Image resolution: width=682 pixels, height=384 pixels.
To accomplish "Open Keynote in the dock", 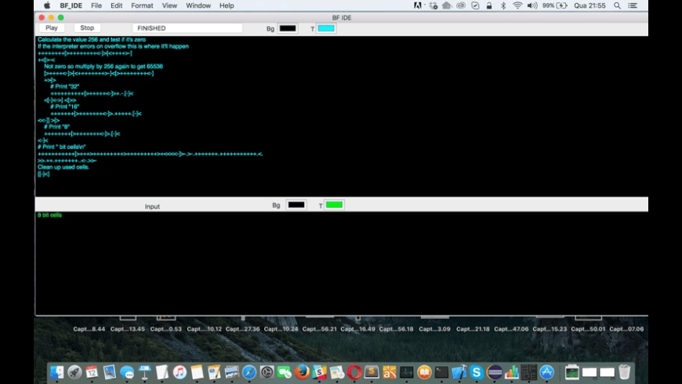I will point(144,372).
